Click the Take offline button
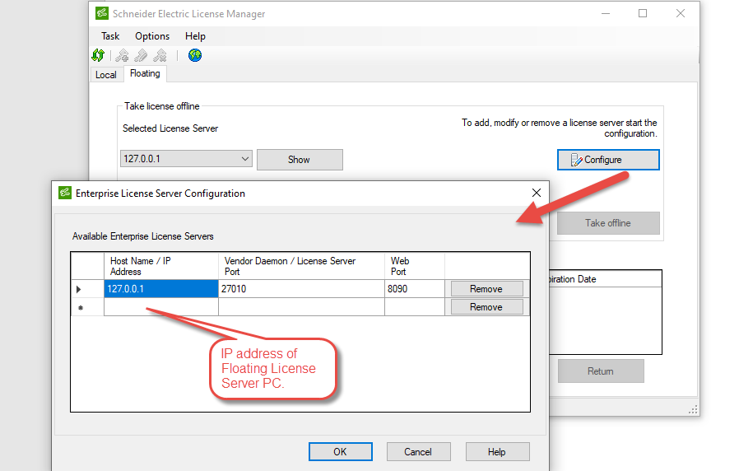Screen dimensions: 739x471 coord(608,223)
